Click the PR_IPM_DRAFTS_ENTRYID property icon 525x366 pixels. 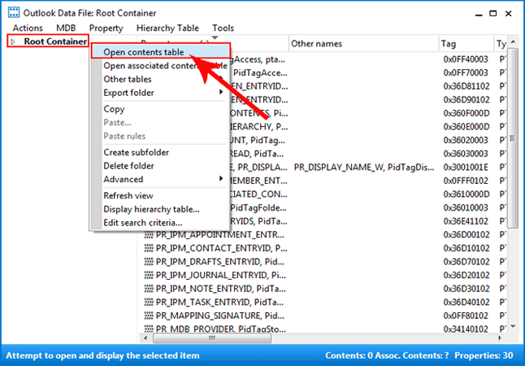click(x=149, y=262)
